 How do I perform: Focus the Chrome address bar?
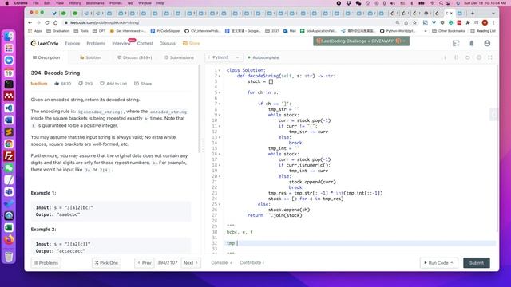(228, 23)
